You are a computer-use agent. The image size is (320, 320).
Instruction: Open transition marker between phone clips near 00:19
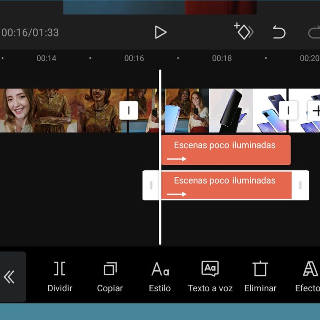tap(288, 110)
